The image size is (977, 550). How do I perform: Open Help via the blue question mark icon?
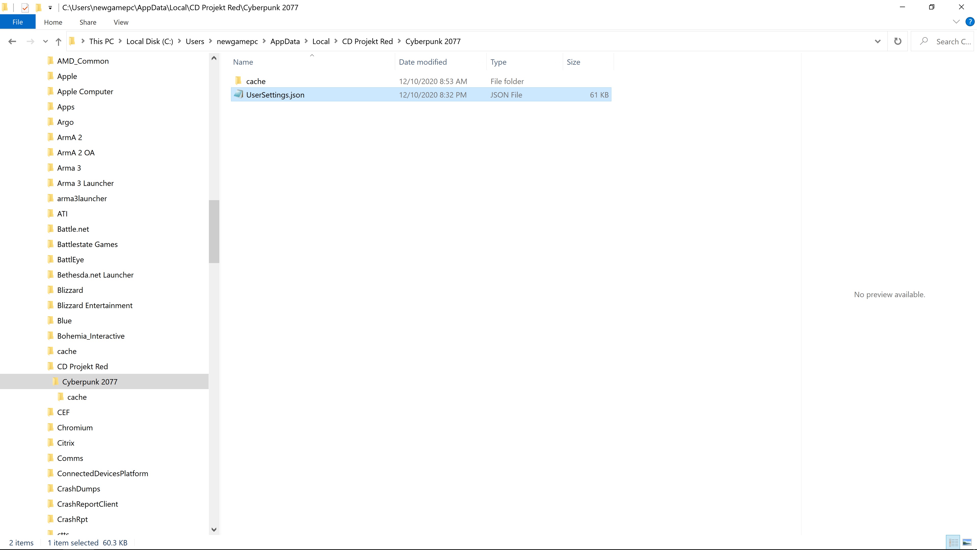[969, 22]
